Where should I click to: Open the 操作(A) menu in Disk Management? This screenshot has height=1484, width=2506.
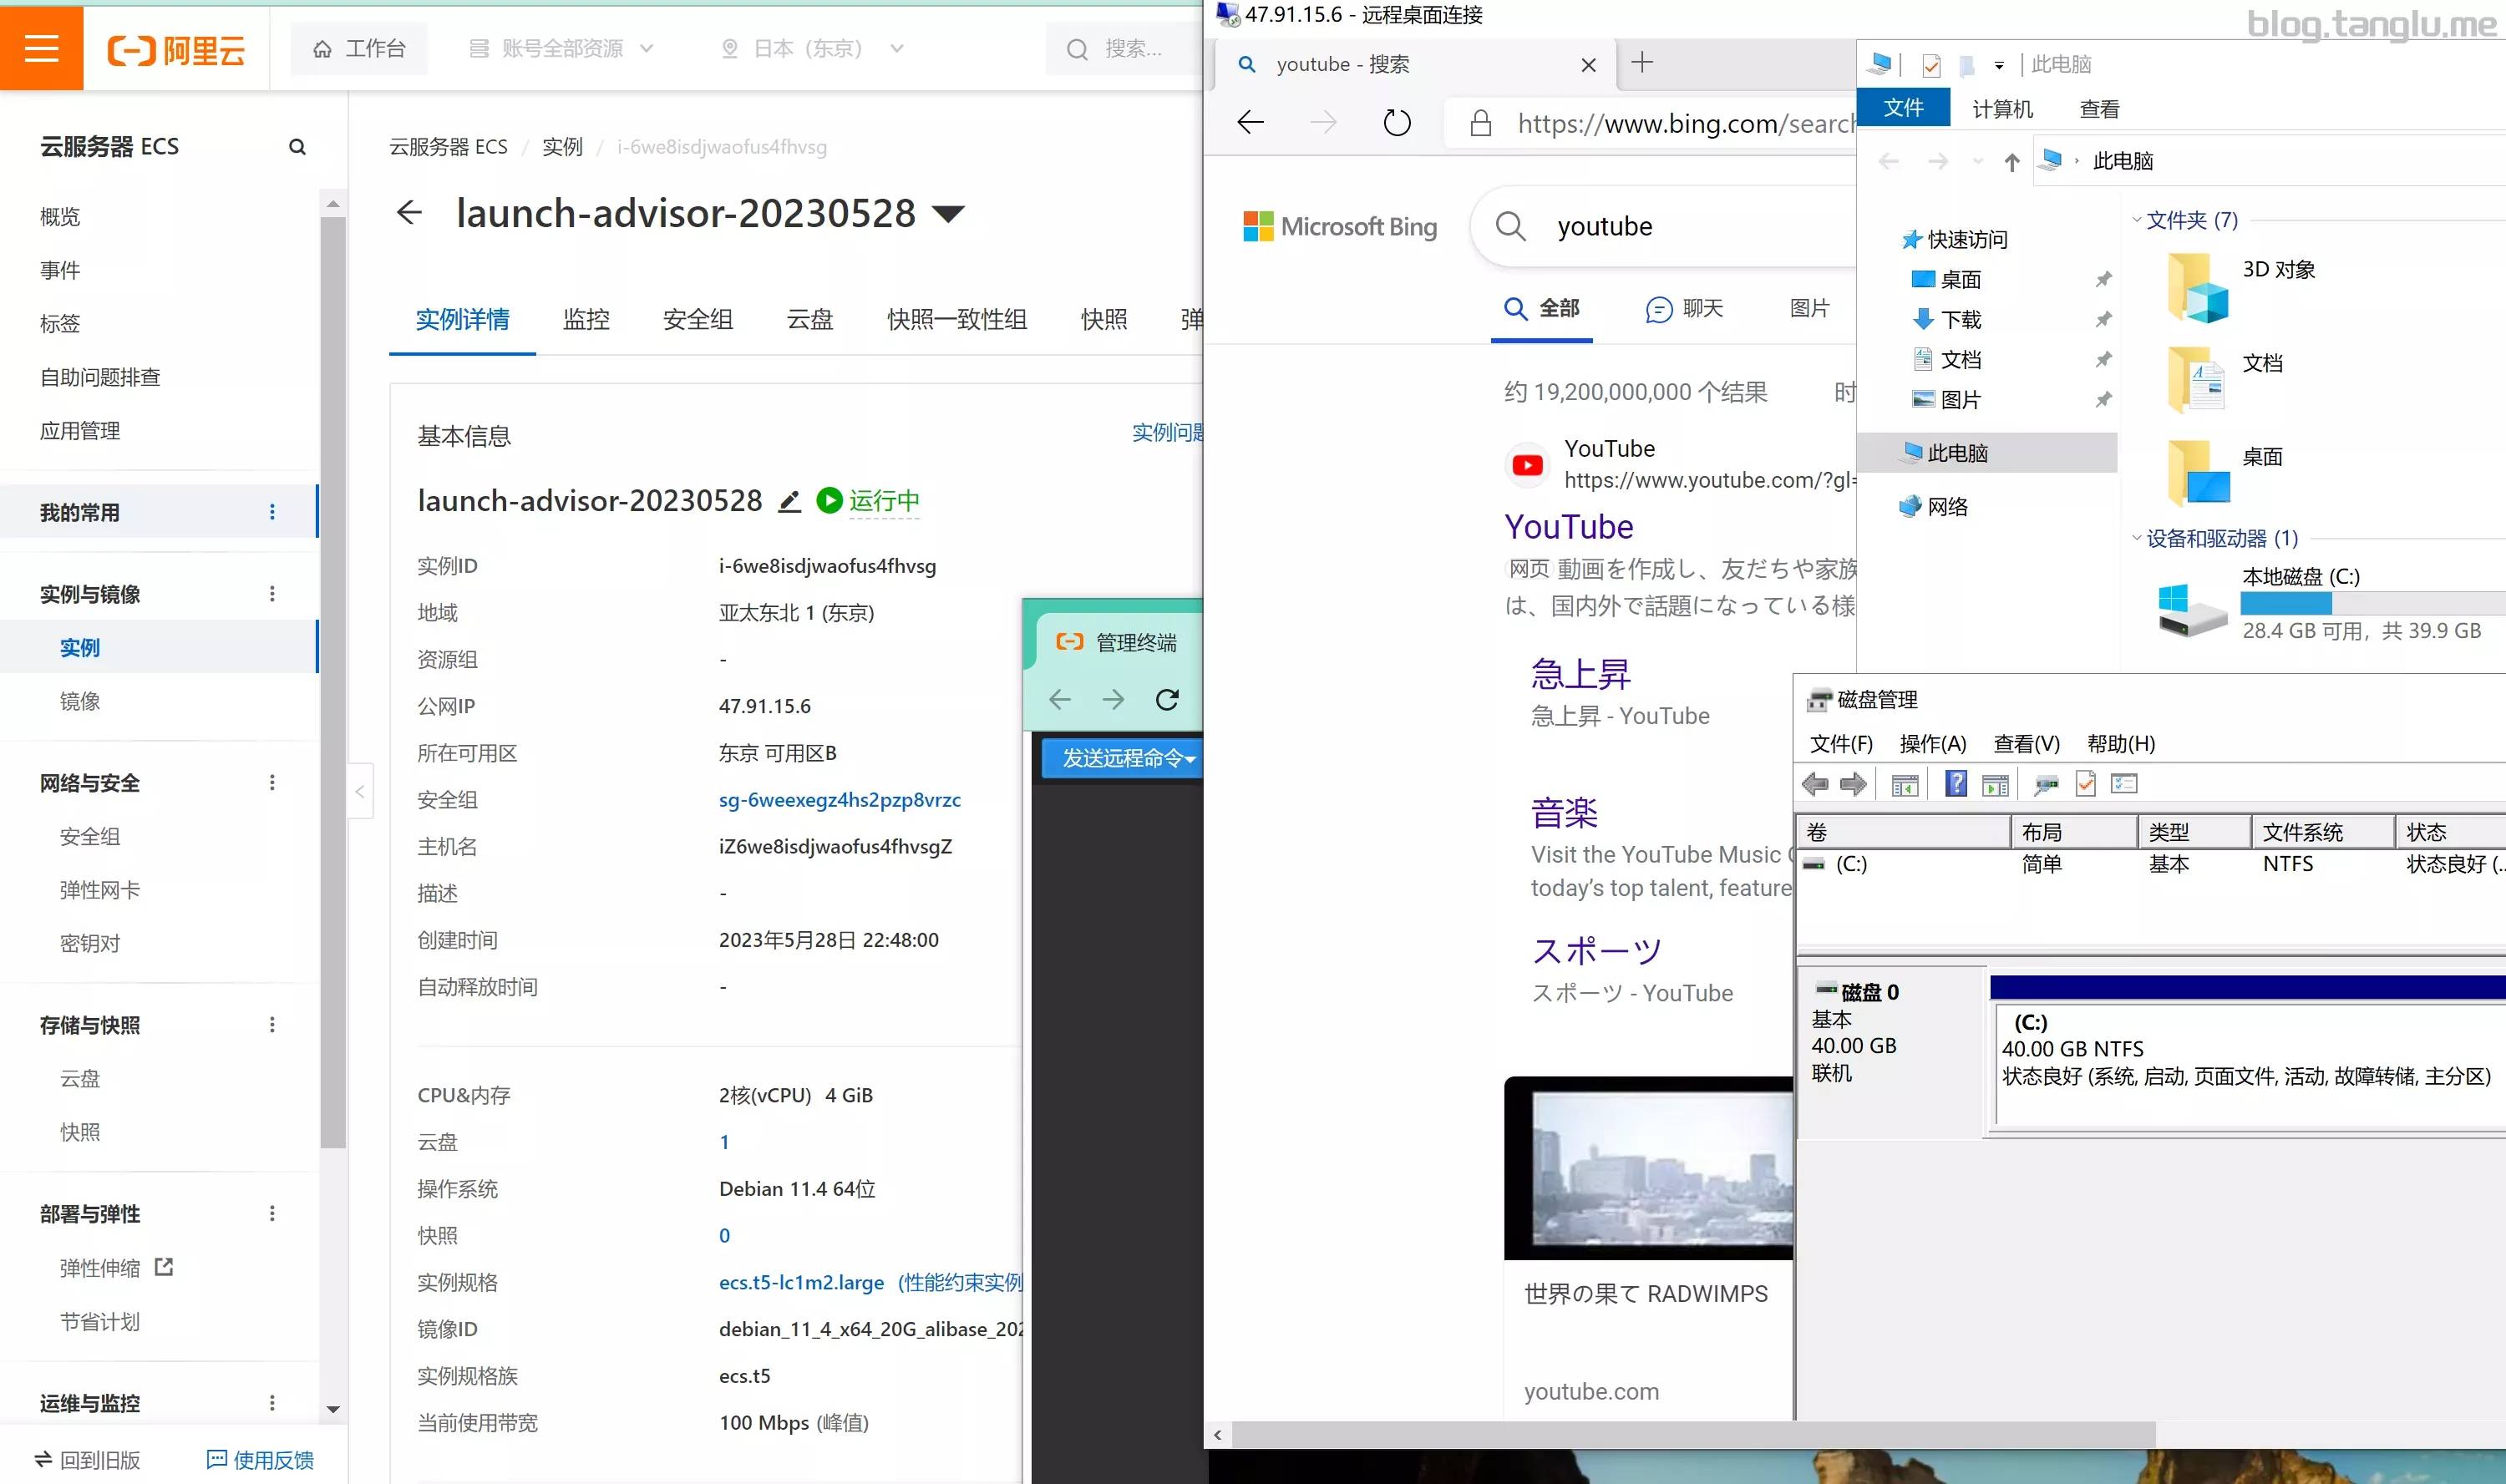[x=1932, y=743]
